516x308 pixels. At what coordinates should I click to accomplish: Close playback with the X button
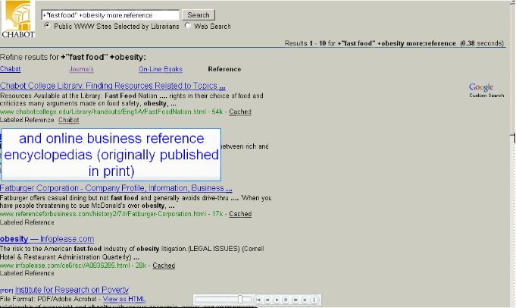pos(305,300)
